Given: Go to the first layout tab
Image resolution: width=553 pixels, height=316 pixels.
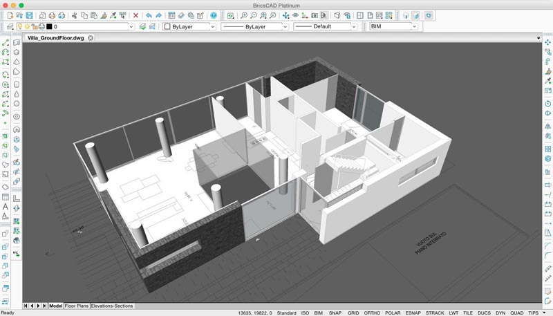Looking at the screenshot, I should pyautogui.click(x=26, y=306).
